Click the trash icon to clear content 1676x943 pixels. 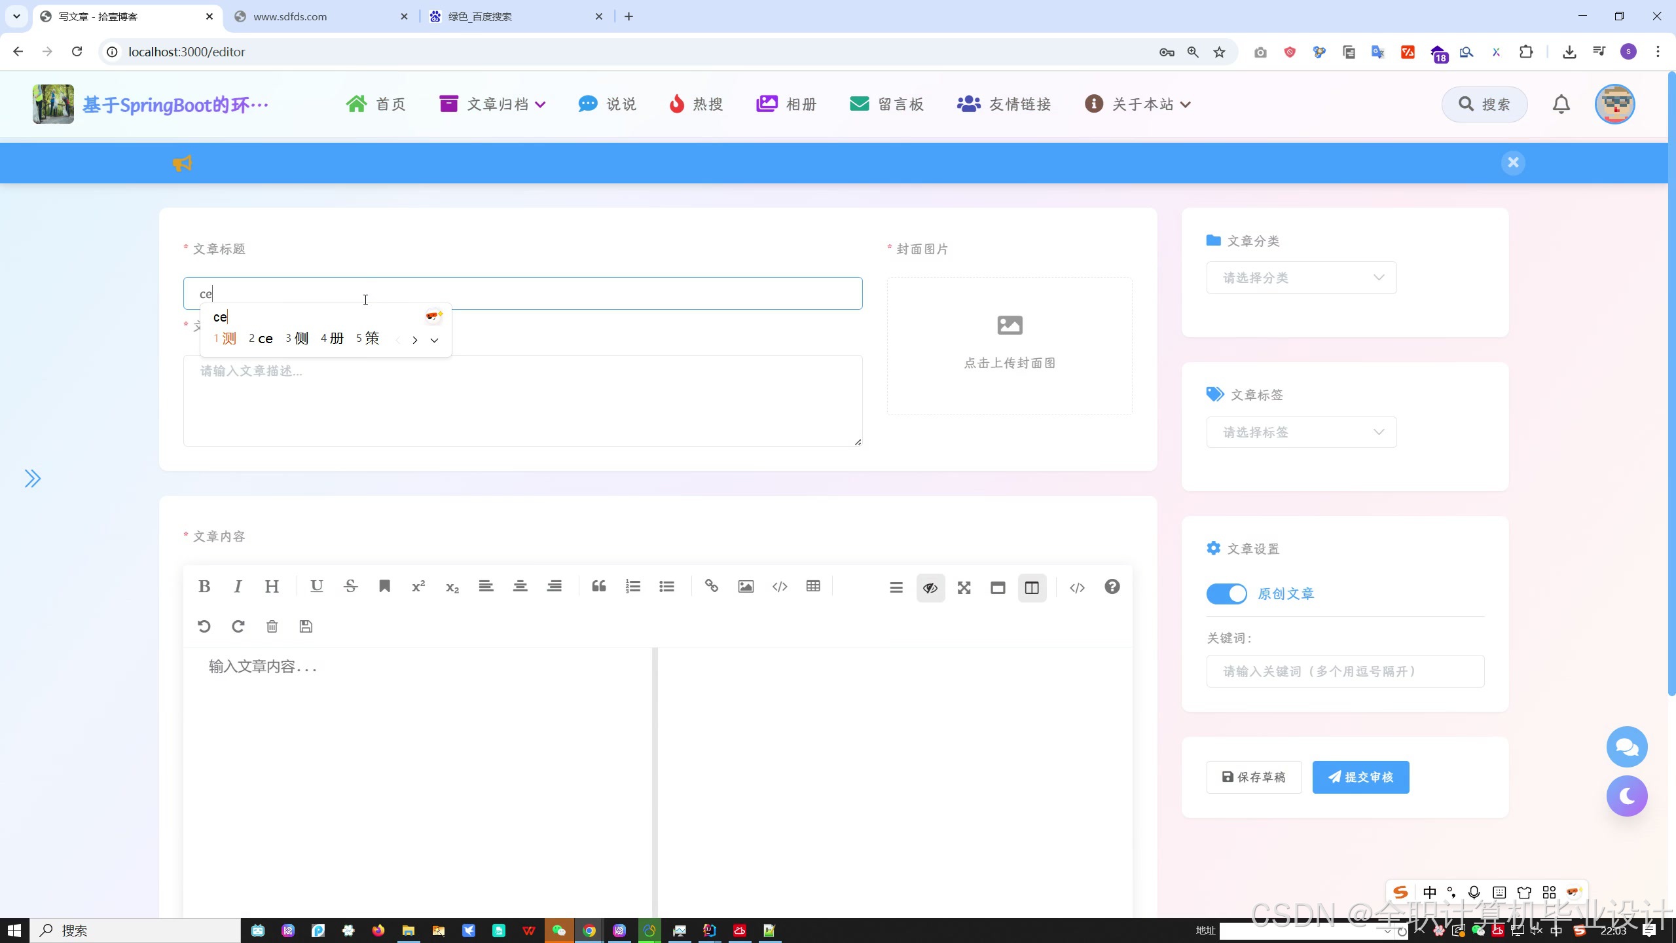[272, 627]
